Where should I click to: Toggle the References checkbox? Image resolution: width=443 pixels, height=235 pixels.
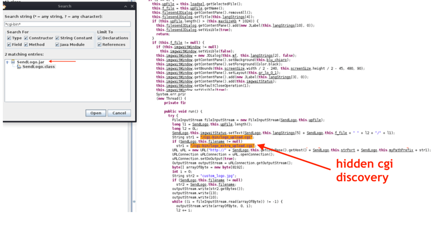[x=99, y=44]
